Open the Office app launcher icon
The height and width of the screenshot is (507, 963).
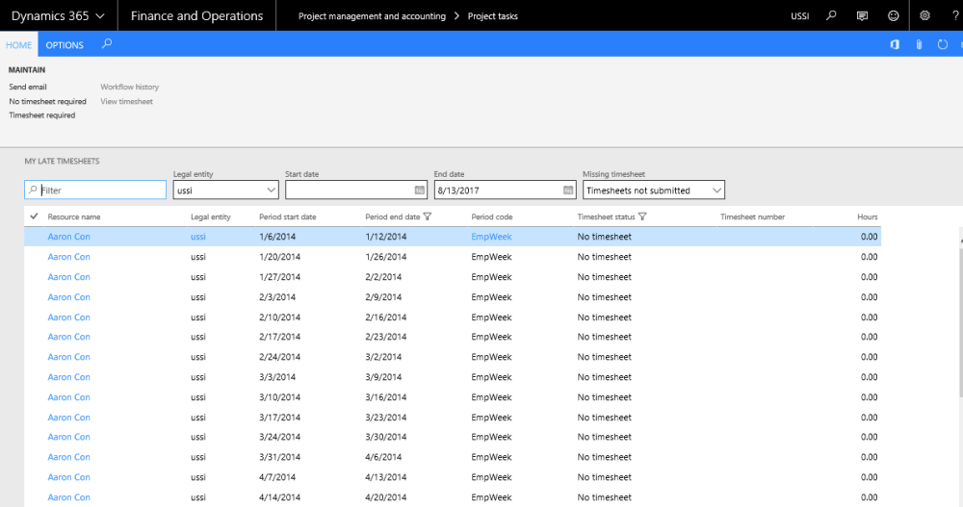[x=895, y=45]
